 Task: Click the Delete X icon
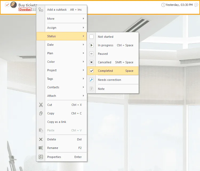(41, 139)
